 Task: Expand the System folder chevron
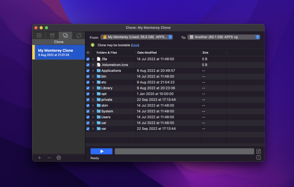pyautogui.click(x=93, y=111)
